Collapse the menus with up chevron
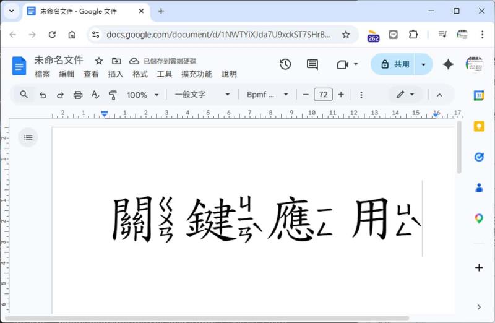The width and height of the screenshot is (495, 323). (439, 95)
